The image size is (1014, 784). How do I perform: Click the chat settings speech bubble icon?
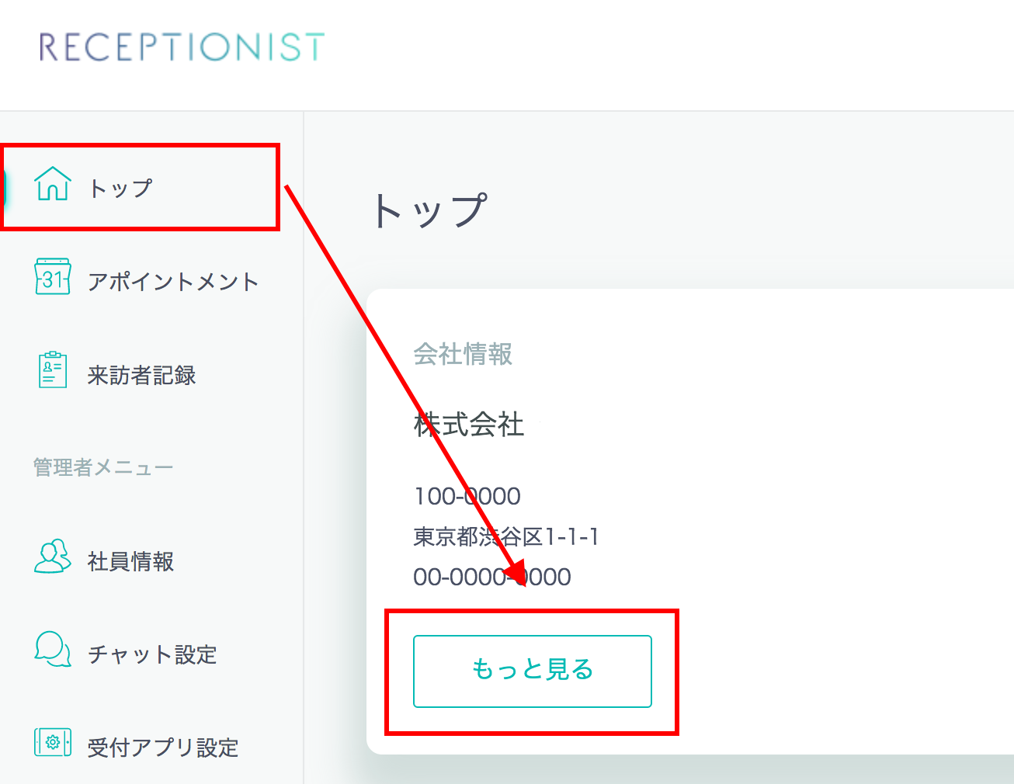pos(53,650)
